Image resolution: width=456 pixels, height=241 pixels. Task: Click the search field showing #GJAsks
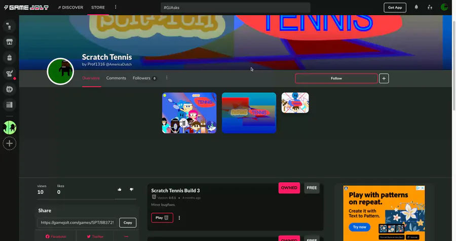point(235,8)
